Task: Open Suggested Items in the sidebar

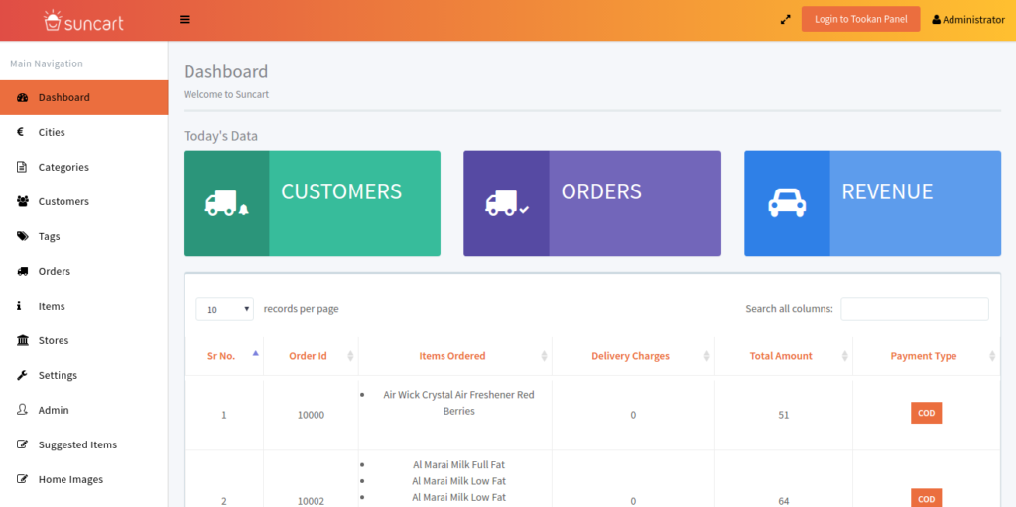Action: [x=77, y=444]
